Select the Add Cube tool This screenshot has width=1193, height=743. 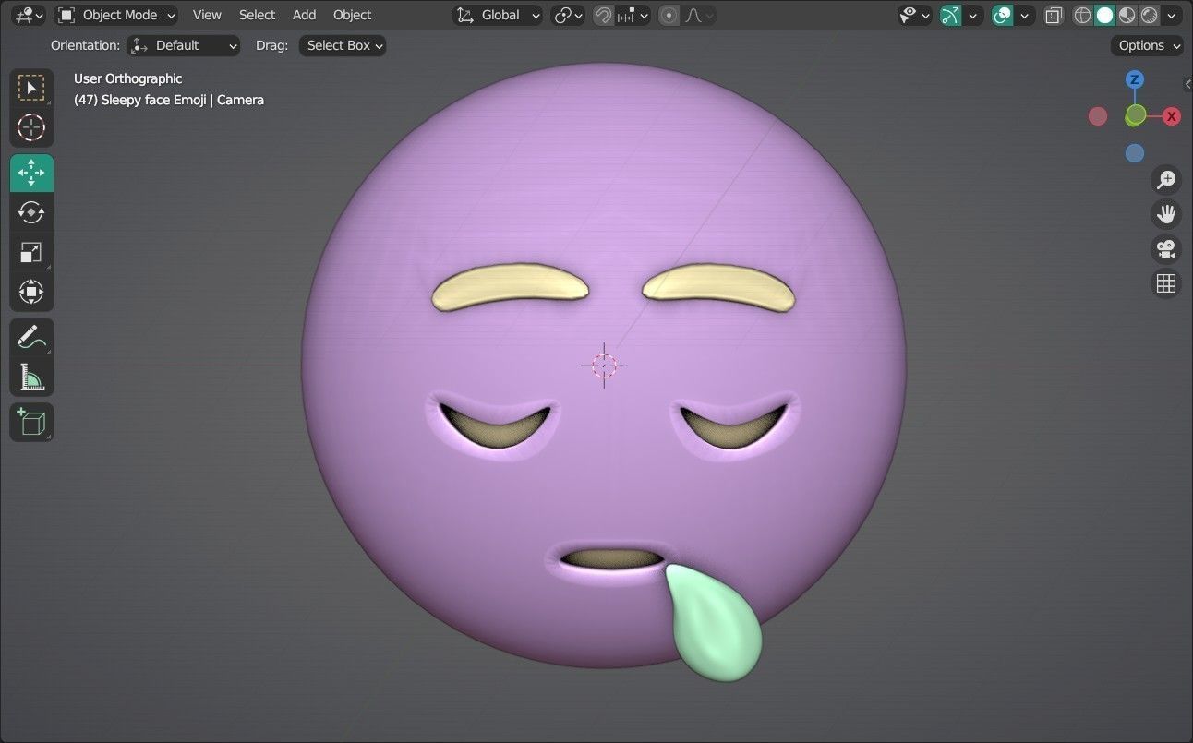coord(31,422)
